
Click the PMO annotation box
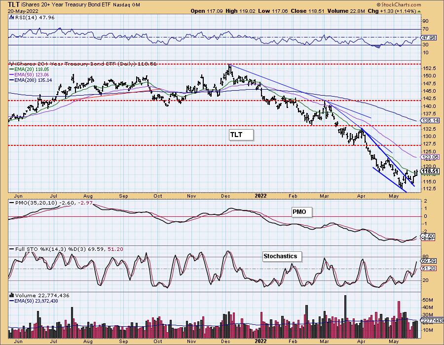(302, 212)
